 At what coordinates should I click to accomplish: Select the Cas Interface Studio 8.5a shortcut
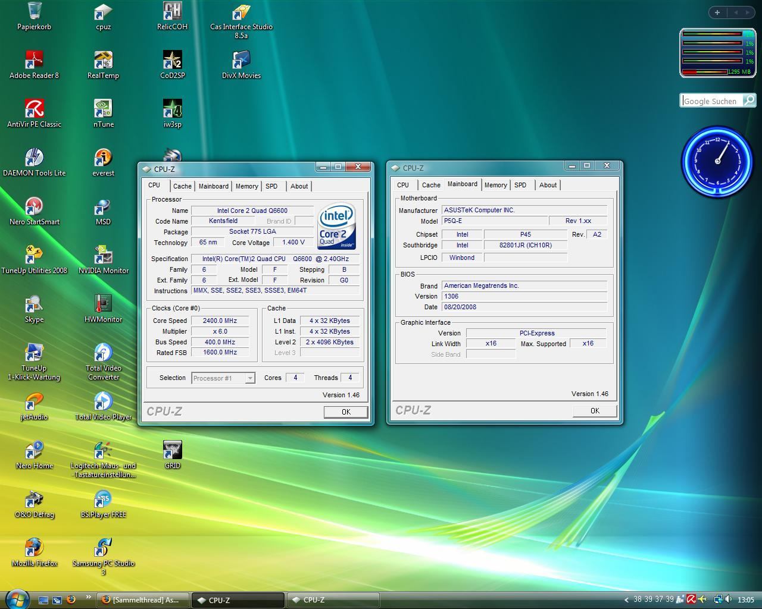click(241, 21)
